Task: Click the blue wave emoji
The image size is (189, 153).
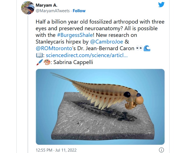Action: 147,48
